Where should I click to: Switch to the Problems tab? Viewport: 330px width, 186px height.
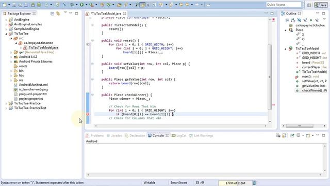[x=95, y=135]
